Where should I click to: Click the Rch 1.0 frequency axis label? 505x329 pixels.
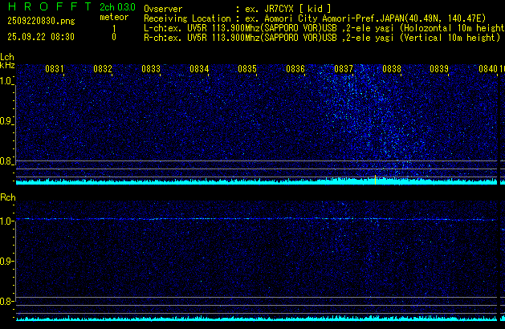coord(7,221)
